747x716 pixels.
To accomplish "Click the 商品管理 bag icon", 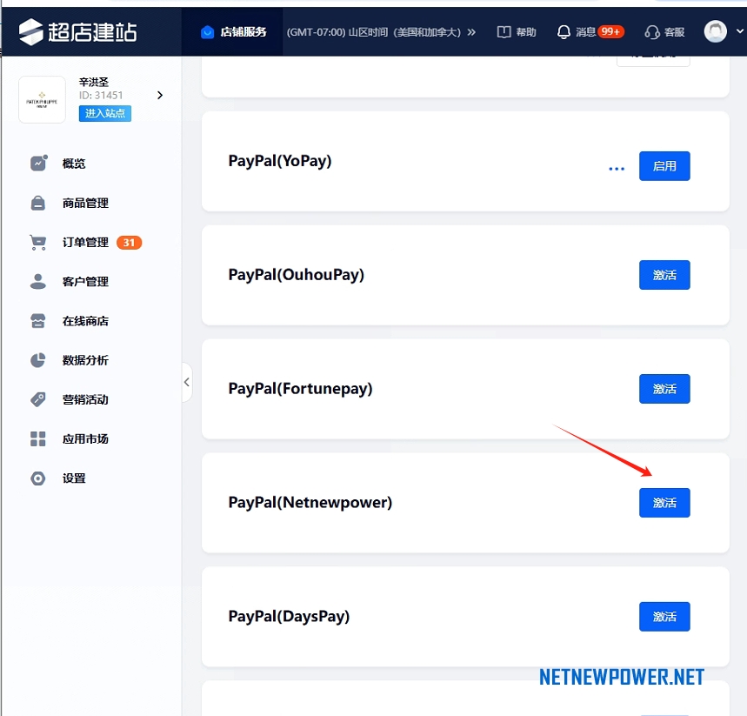I will click(x=38, y=203).
